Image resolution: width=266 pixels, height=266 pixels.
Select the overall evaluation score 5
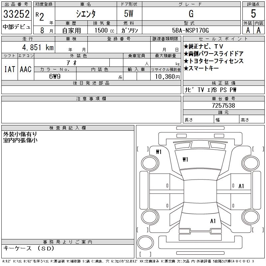click(253, 14)
